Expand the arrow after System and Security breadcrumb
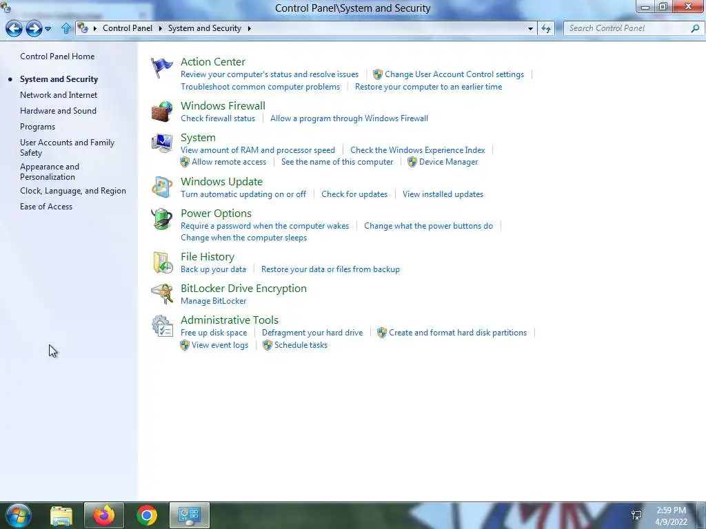The image size is (706, 529). [249, 28]
